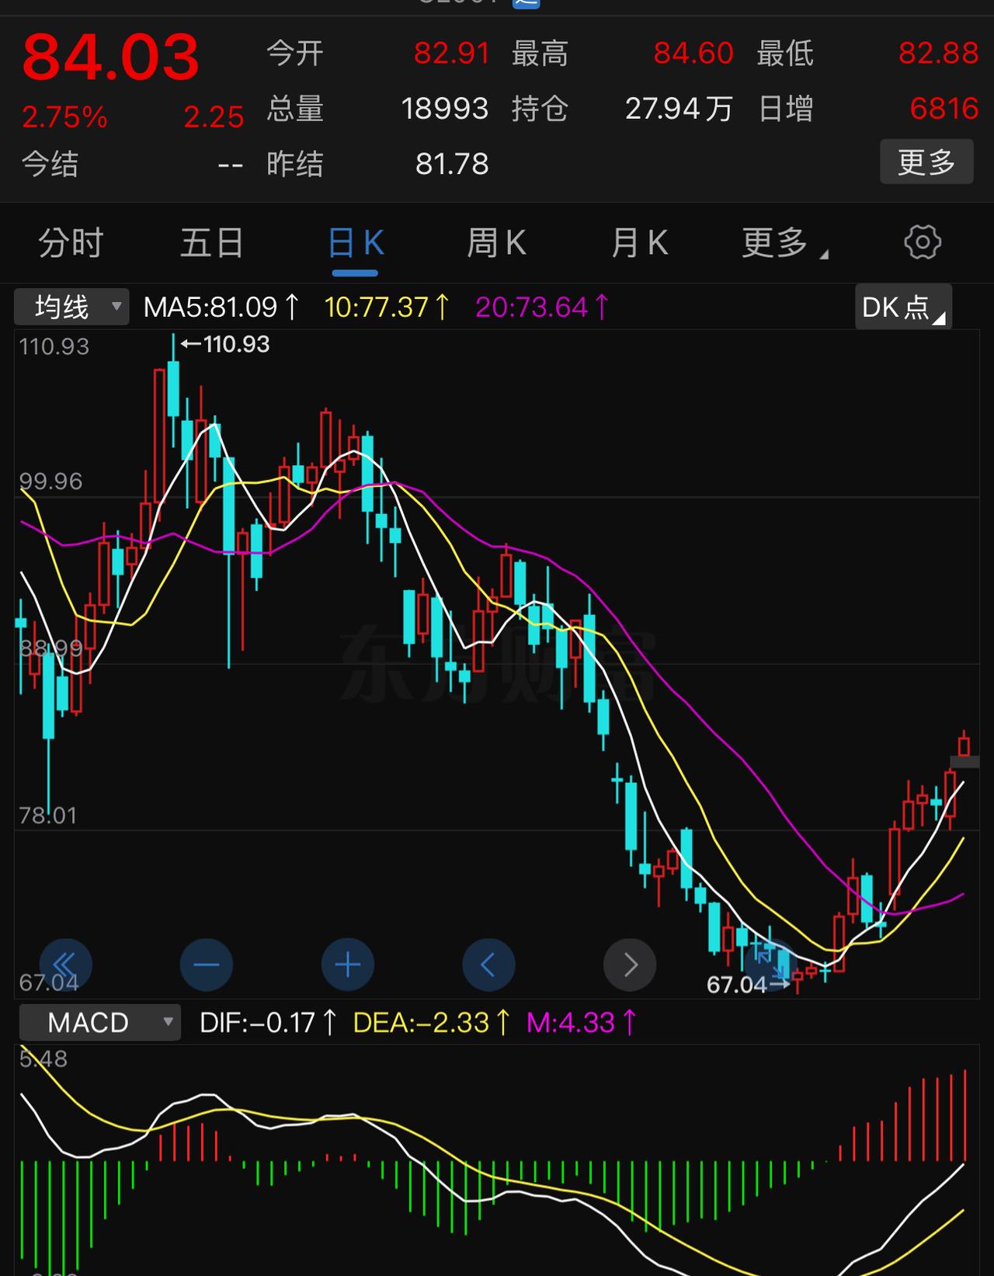Tap the MA5:81.09 value label
Viewport: 994px width, 1276px height.
tap(221, 308)
